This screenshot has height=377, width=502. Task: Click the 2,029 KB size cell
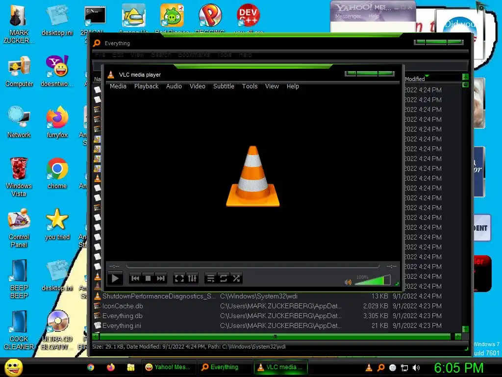pos(376,306)
